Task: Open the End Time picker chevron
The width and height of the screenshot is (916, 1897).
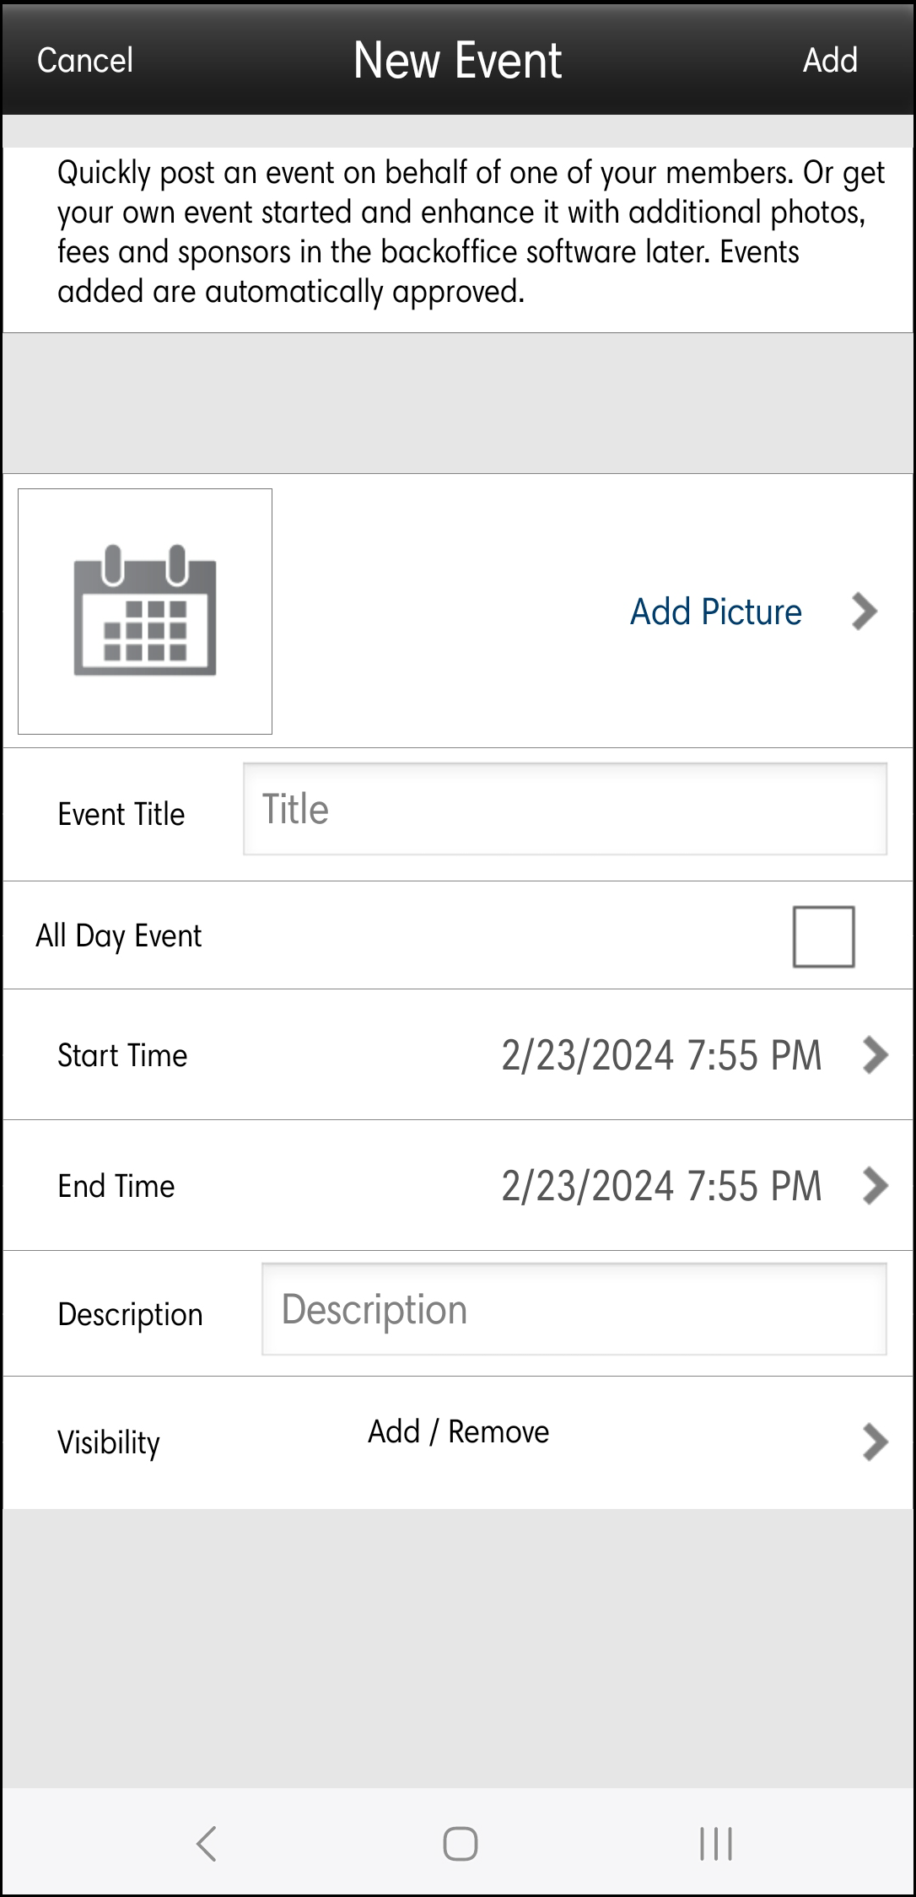Action: 876,1186
